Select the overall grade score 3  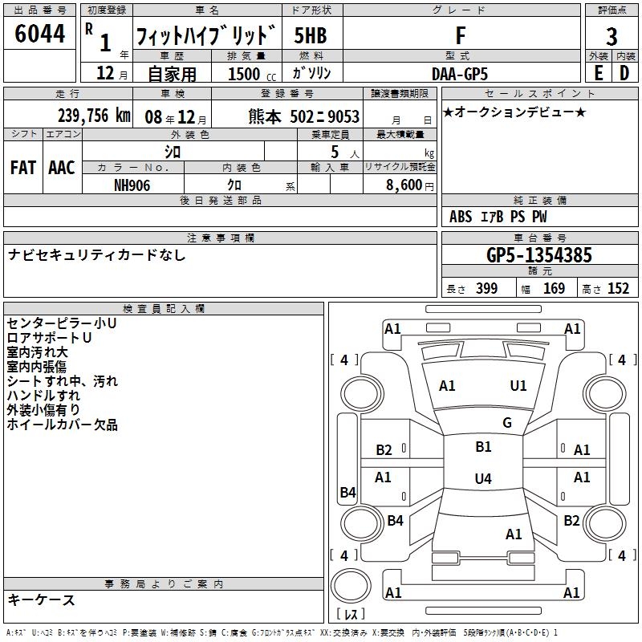[x=612, y=36]
